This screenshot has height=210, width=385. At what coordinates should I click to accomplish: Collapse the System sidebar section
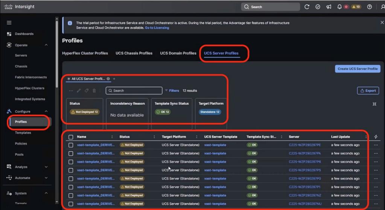point(46,193)
